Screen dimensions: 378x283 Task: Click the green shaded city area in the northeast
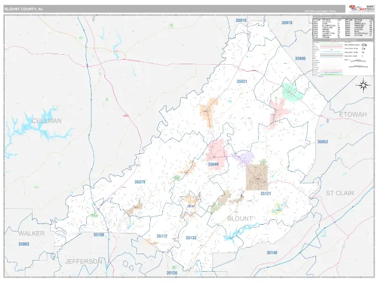tap(291, 92)
